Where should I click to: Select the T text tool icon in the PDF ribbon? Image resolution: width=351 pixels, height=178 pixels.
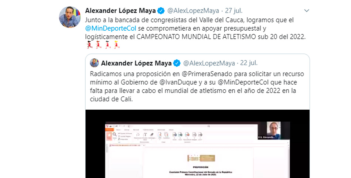click(145, 135)
